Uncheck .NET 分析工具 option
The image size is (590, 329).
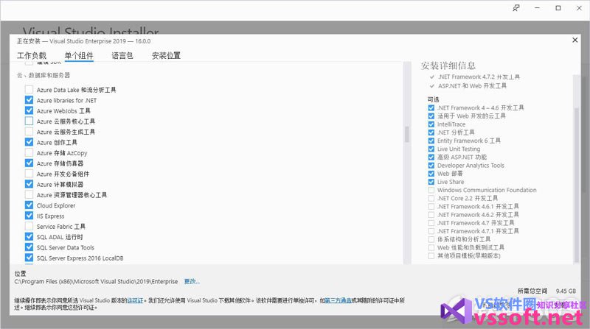tap(431, 132)
